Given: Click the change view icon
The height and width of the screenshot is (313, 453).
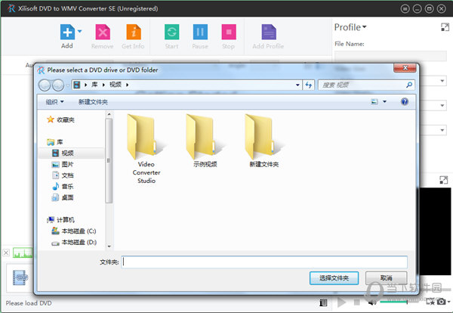Looking at the screenshot, I should (x=374, y=102).
